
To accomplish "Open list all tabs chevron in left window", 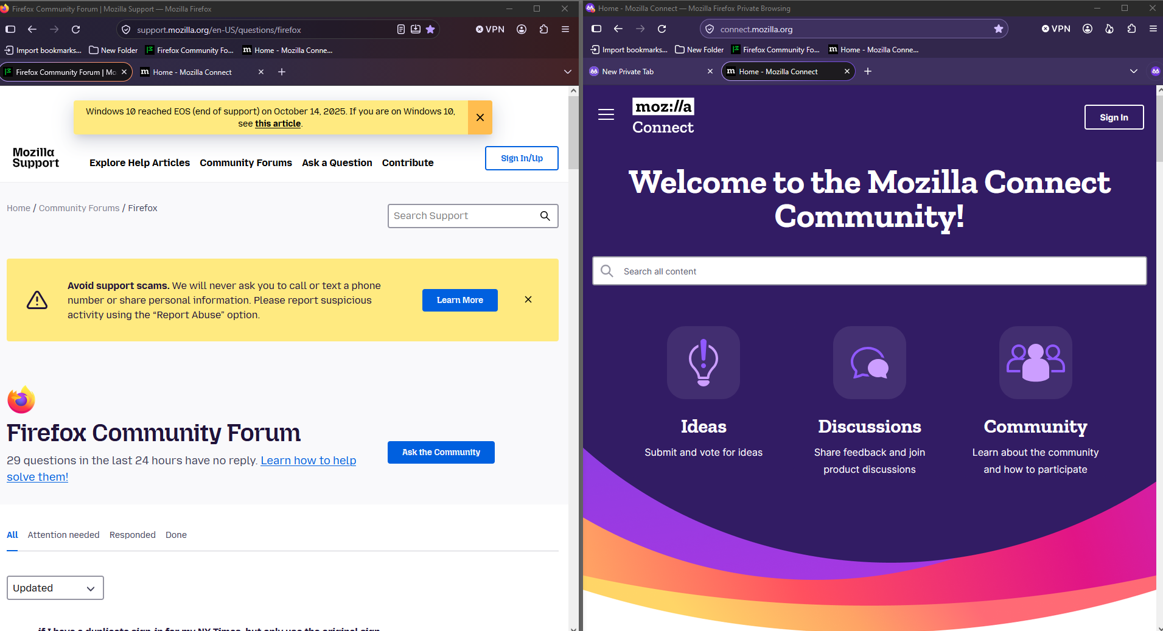I will pos(568,72).
